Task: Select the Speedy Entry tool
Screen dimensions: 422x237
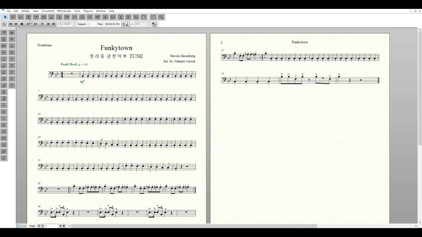Action: pyautogui.click(x=59, y=17)
